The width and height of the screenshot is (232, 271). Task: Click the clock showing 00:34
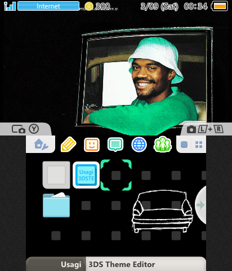pos(195,6)
